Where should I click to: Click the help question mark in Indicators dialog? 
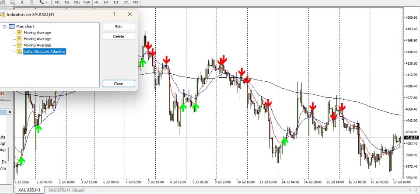pos(114,14)
